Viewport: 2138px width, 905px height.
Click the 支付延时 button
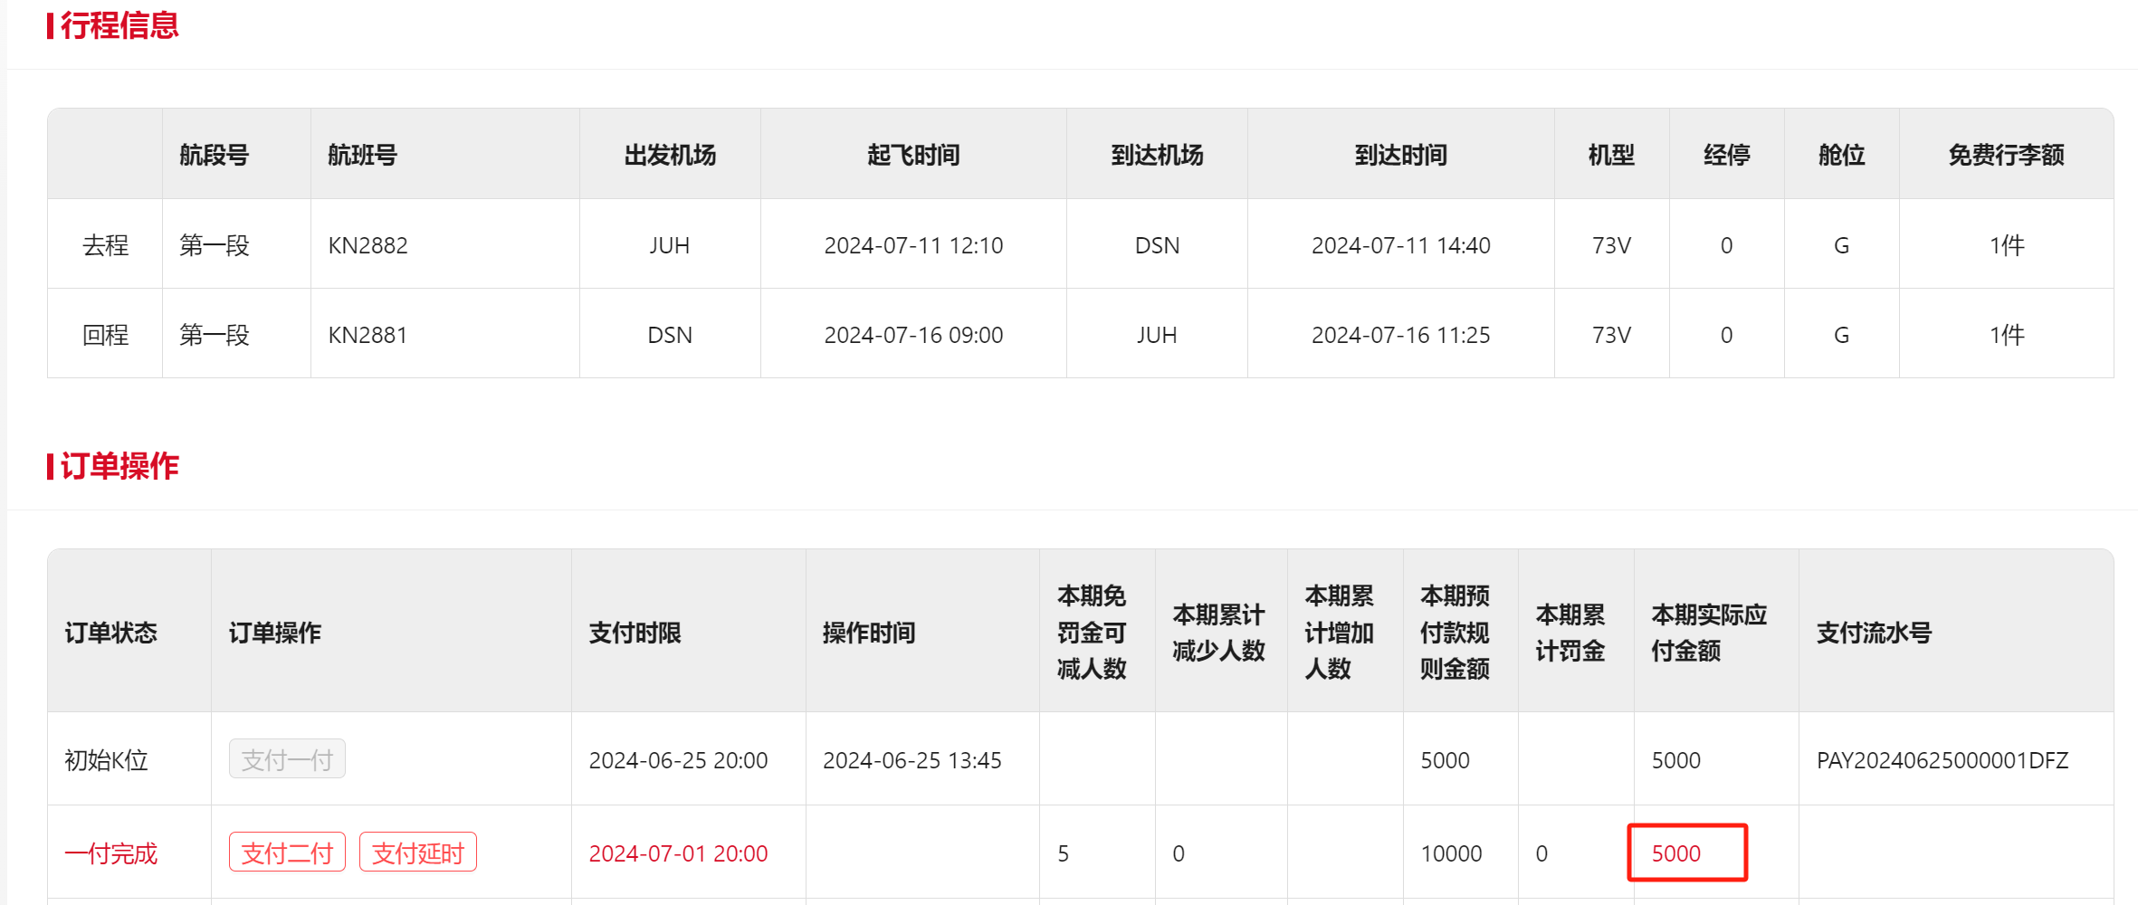point(417,853)
